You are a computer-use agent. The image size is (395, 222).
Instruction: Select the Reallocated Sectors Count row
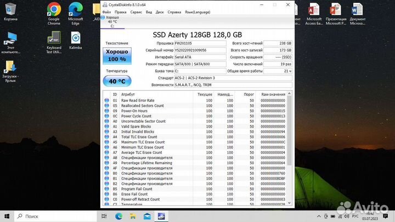point(195,106)
